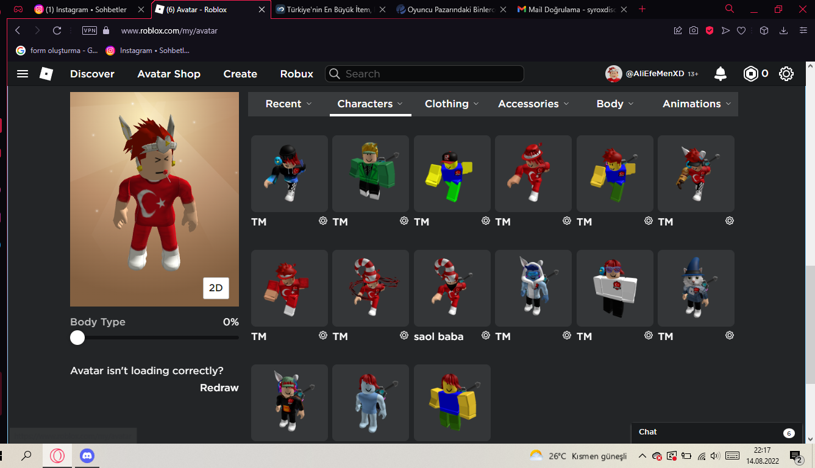
Task: Select the saol baba outfit thumbnail
Action: point(452,288)
